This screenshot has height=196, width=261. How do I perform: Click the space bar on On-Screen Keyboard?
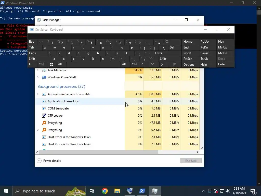pyautogui.click(x=93, y=64)
